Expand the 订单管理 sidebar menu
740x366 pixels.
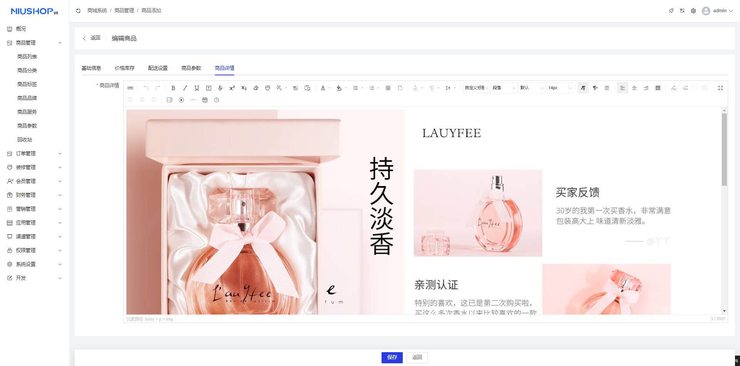tap(34, 153)
